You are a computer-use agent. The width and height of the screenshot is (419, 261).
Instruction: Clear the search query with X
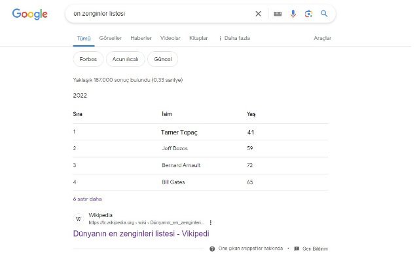pyautogui.click(x=258, y=14)
